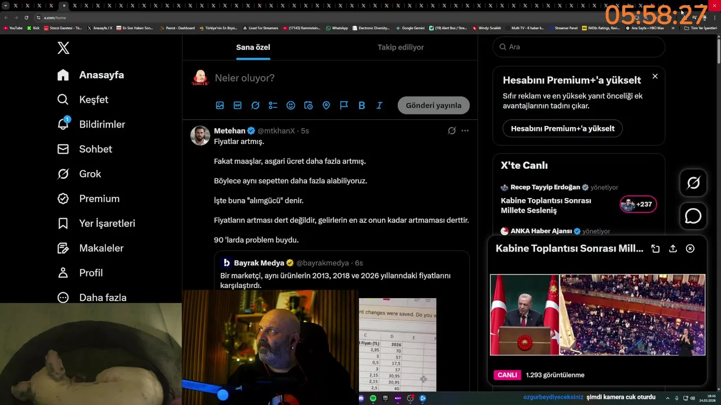Open Kabine Toplantısı Sonrası Millete Sesleniş live

click(x=546, y=205)
